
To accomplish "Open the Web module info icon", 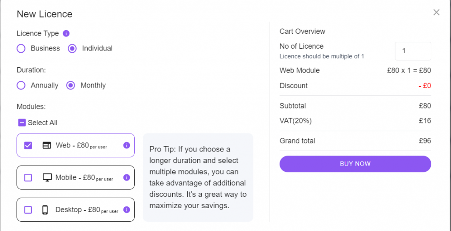I will tap(126, 145).
